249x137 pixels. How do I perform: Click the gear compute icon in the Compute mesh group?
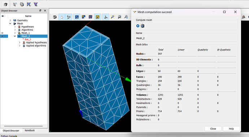point(143,26)
